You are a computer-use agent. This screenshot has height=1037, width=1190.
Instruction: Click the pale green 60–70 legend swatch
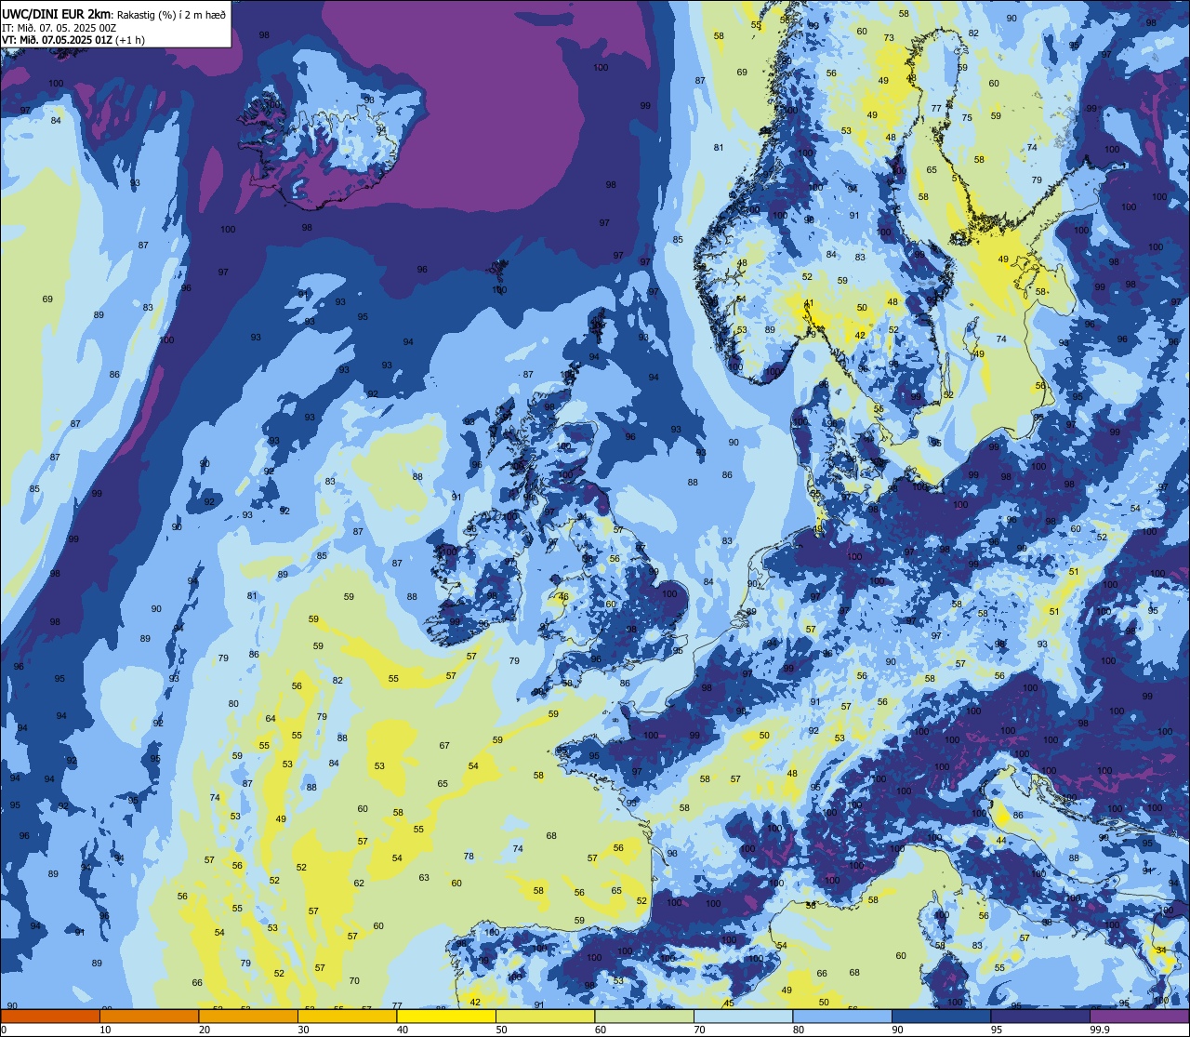tap(644, 1017)
